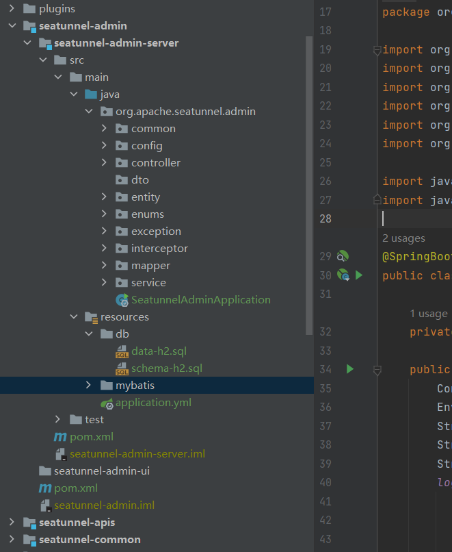452x552 pixels.
Task: Expand the interceptor package chevron
Action: tap(104, 248)
